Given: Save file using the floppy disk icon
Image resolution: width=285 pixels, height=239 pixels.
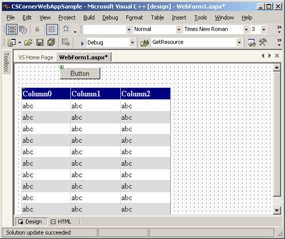Looking at the screenshot, I should click(40, 42).
